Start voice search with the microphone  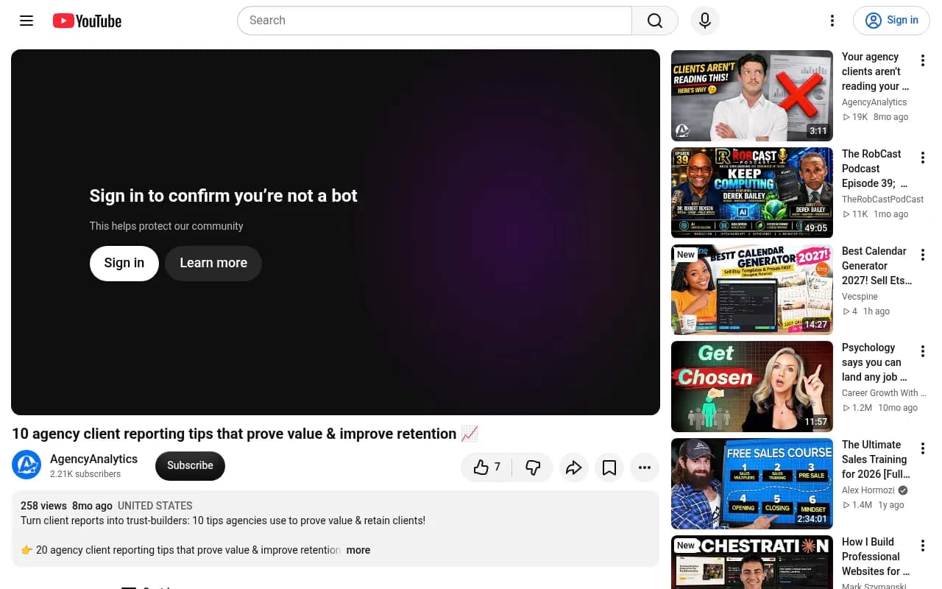pyautogui.click(x=705, y=21)
